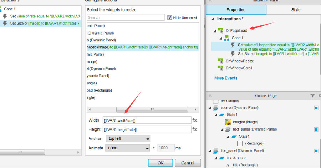Click the widget list horizontal scrollbar thumb
The image size is (321, 168).
(152, 110)
